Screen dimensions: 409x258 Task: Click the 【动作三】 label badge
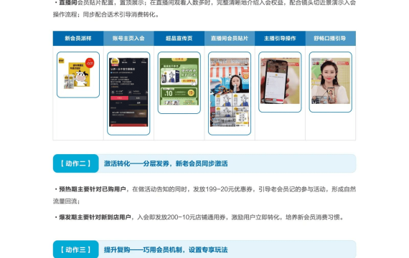click(75, 249)
